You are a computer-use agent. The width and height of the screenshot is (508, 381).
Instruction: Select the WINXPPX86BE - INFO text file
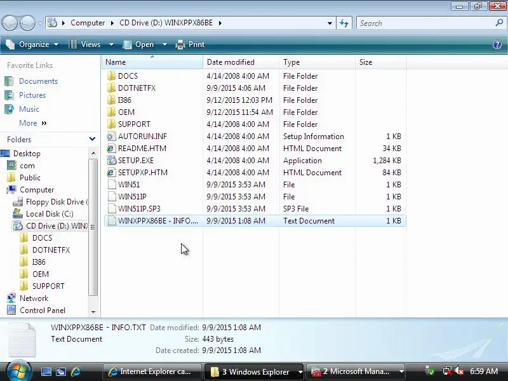coord(255,220)
